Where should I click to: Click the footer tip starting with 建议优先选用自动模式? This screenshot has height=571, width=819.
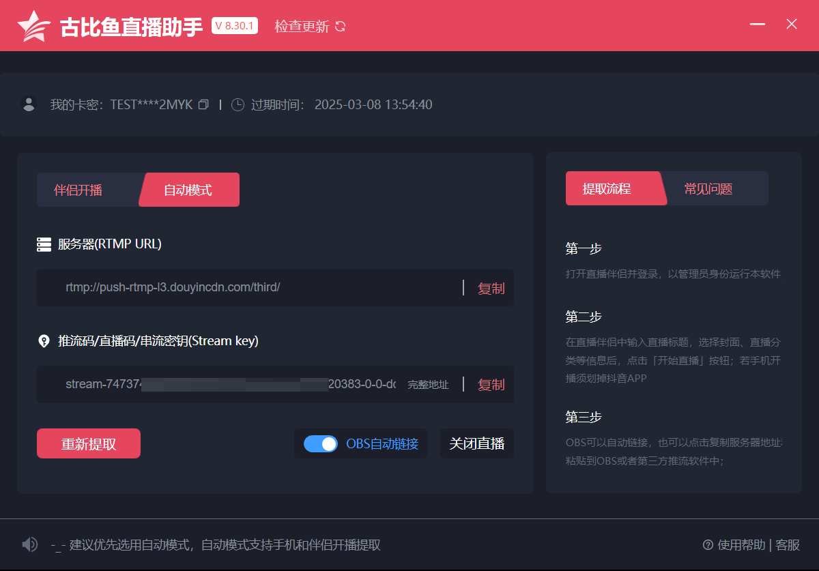click(216, 545)
